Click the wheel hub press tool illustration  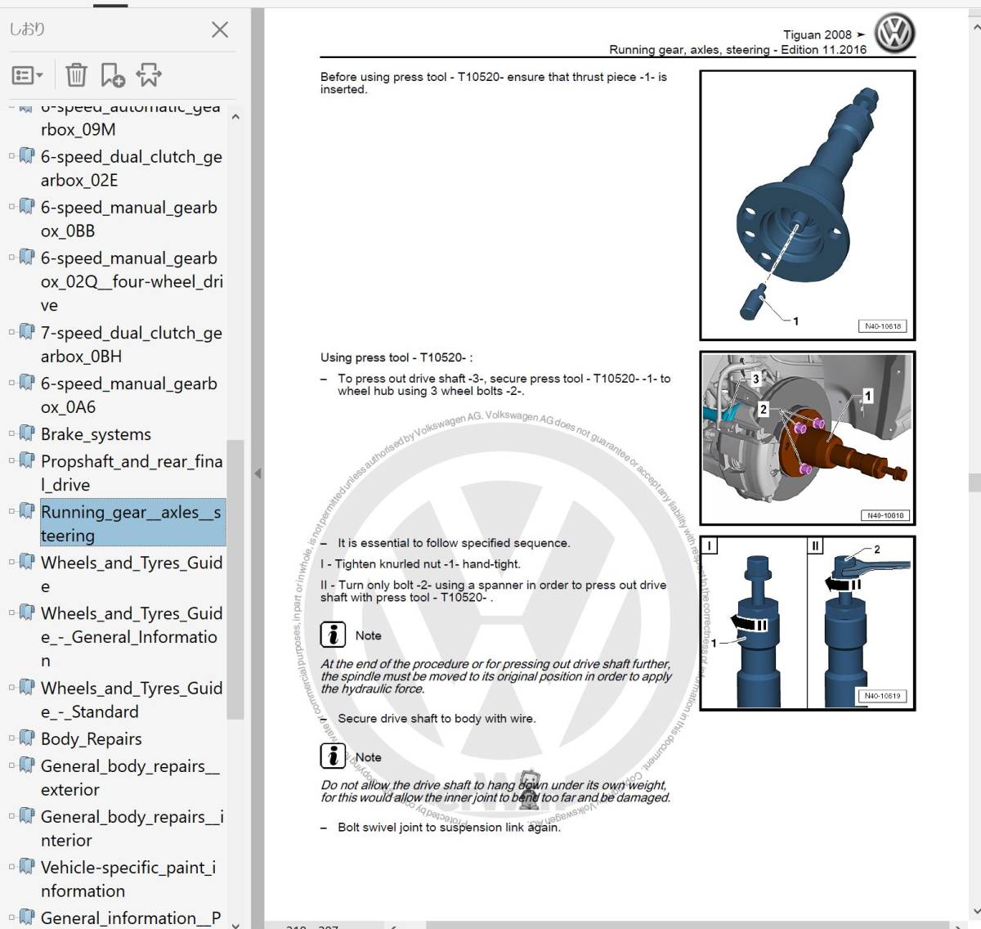808,438
